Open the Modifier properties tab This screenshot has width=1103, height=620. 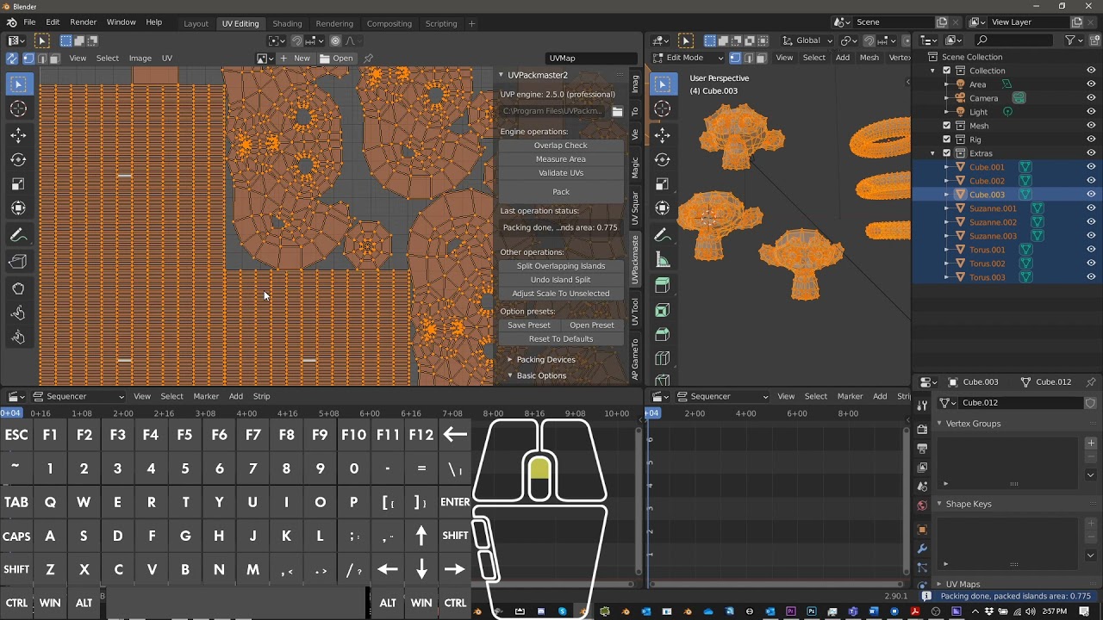pos(922,549)
